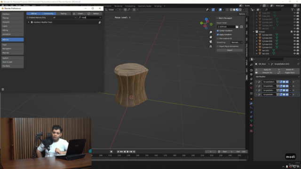The width and height of the screenshot is (301, 169).
Task: Click the zoom magnifier icon in the viewport
Action: pos(211,32)
